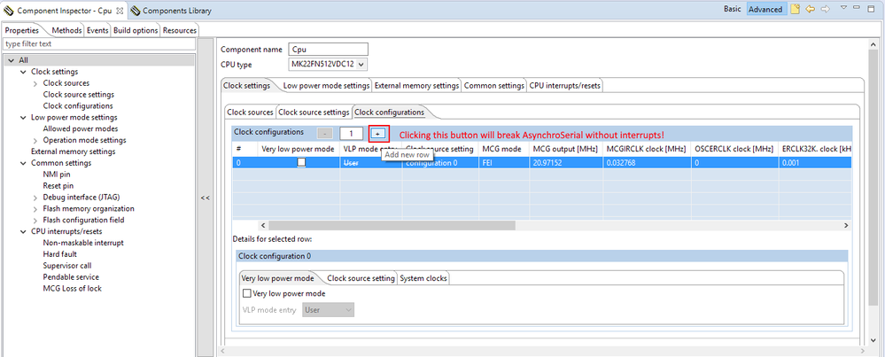Select Pendable service in tree
The width and height of the screenshot is (885, 357).
pos(71,277)
